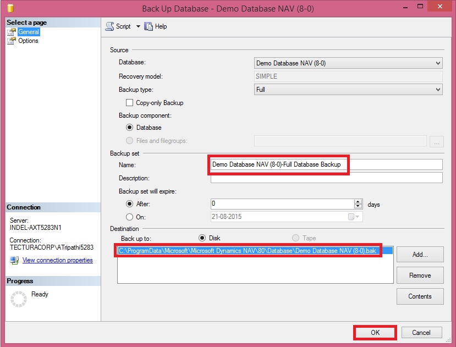This screenshot has height=347, width=456.
Task: Click the Ready progress spinner icon
Action: tap(17, 300)
